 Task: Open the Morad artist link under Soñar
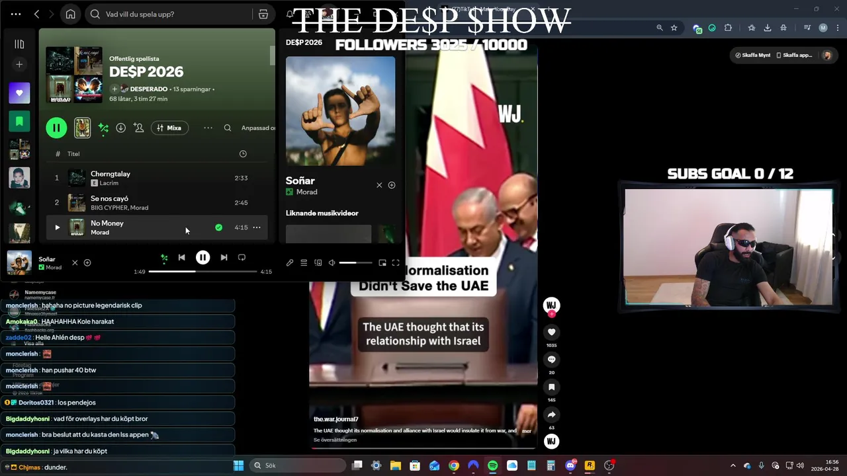click(306, 192)
